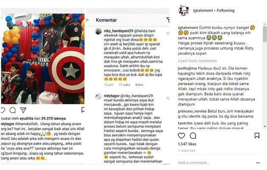Viewport: 267px width, 170px height.
Task: View the 1,547 likes list
Action: pos(187,144)
